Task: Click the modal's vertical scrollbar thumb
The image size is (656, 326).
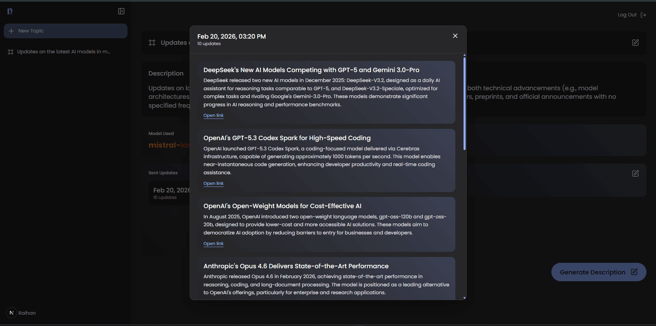Action: coord(464,103)
